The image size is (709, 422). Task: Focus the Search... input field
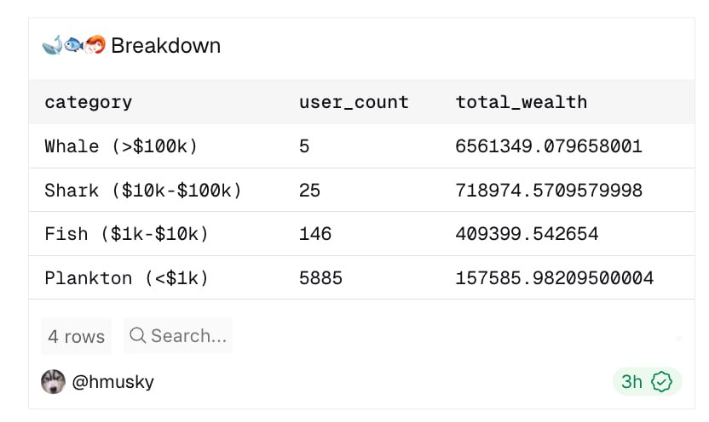(x=188, y=336)
